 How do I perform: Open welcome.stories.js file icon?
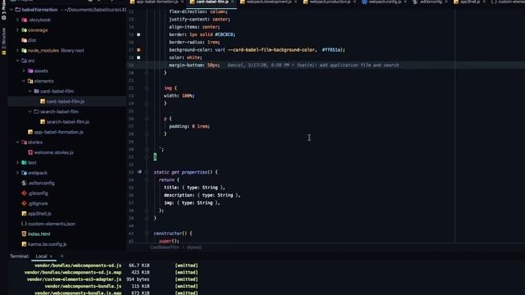pos(30,152)
